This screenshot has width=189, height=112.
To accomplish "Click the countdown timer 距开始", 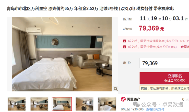I will coord(155,19).
